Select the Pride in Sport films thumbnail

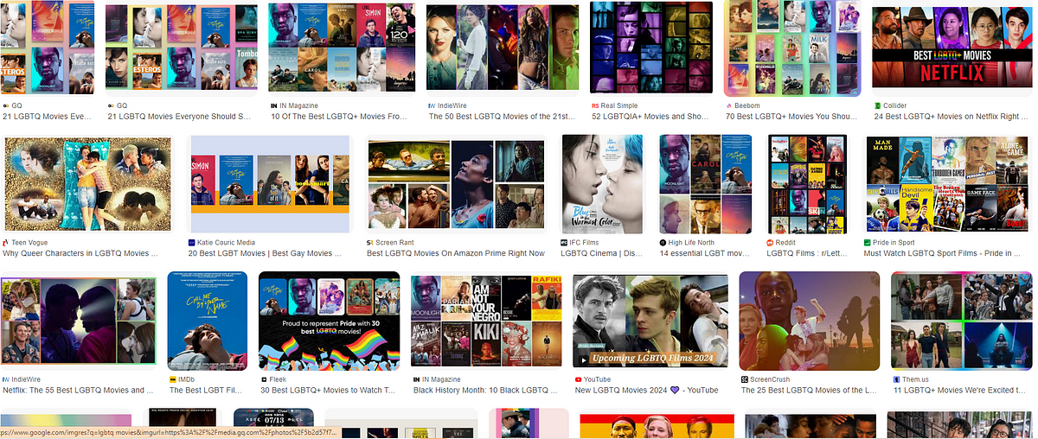point(947,184)
